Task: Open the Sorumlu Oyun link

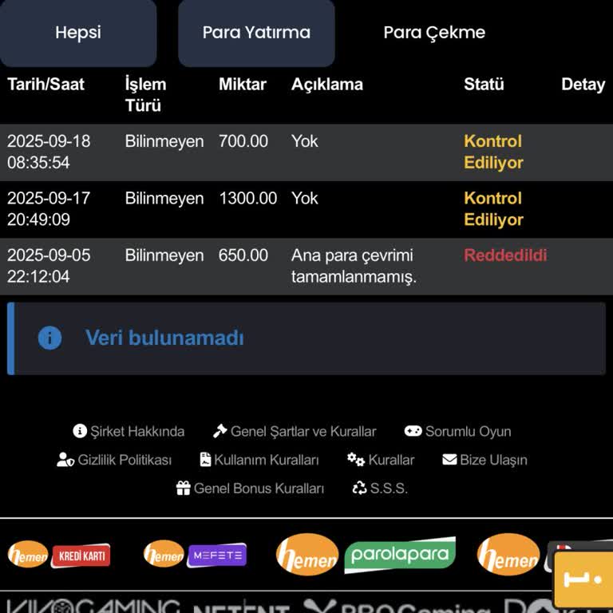Action: coord(468,432)
